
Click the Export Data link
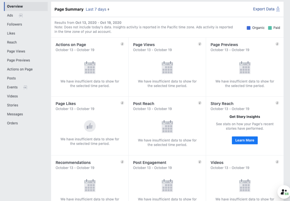(x=264, y=9)
